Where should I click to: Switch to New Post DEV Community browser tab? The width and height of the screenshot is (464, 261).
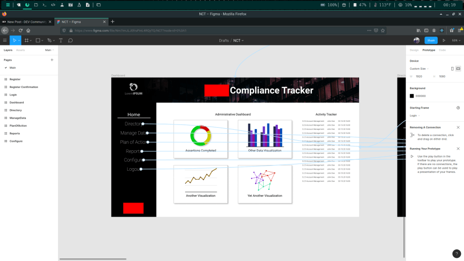pos(27,22)
